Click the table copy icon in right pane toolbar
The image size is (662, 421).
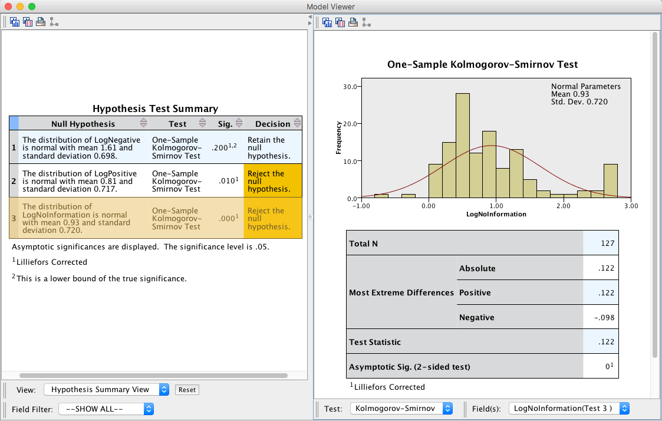click(x=340, y=22)
